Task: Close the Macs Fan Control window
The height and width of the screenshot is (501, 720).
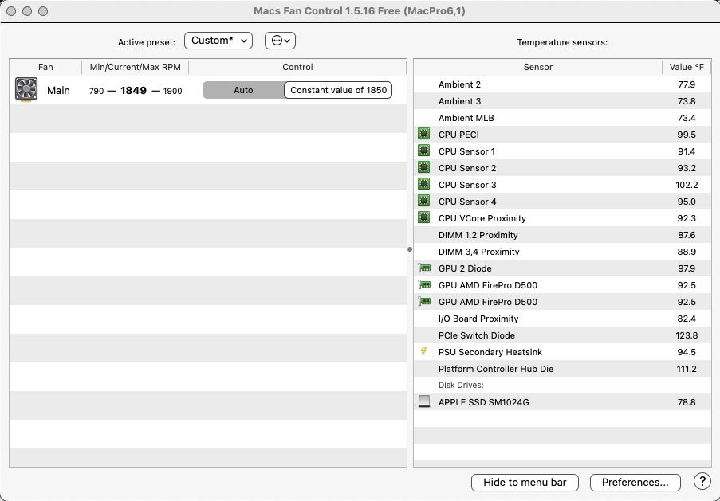Action: pos(11,11)
